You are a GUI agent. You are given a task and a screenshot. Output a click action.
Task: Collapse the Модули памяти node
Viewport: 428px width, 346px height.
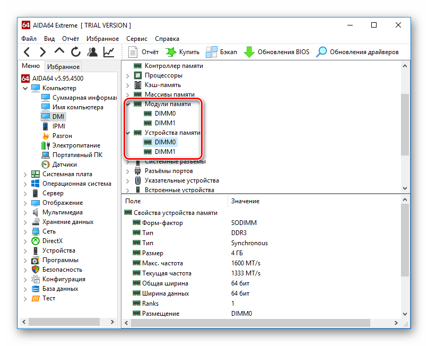point(128,104)
